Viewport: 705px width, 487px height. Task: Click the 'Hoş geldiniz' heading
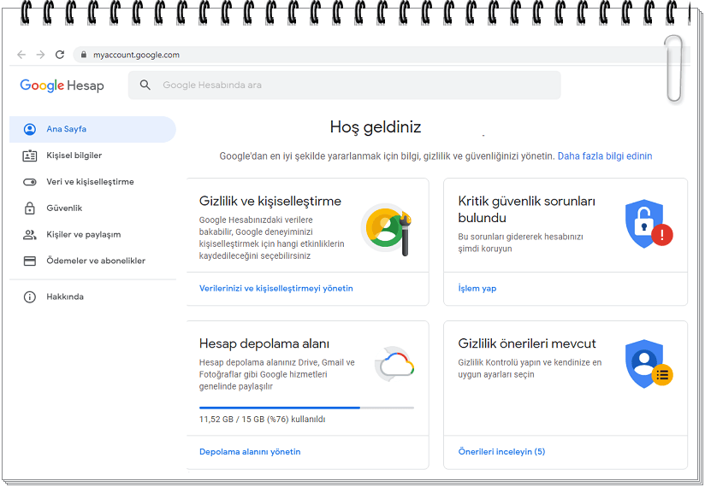point(376,127)
